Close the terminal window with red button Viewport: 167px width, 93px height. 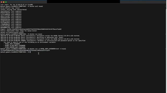[2, 2]
